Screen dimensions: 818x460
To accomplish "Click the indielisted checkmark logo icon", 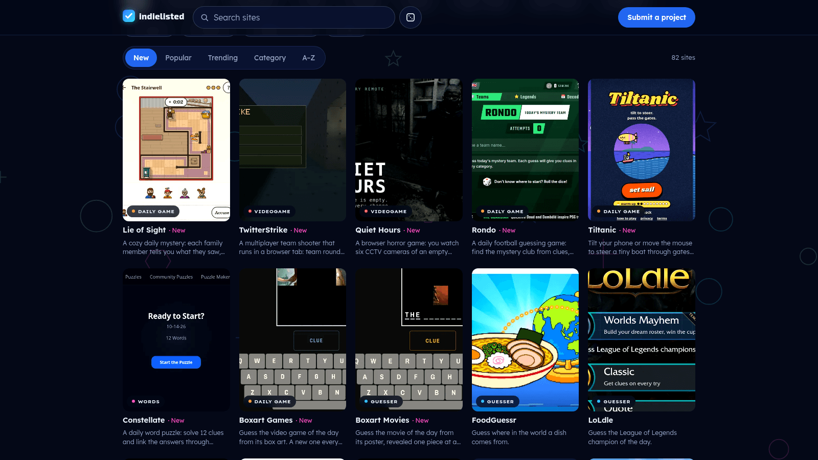I will [x=129, y=16].
